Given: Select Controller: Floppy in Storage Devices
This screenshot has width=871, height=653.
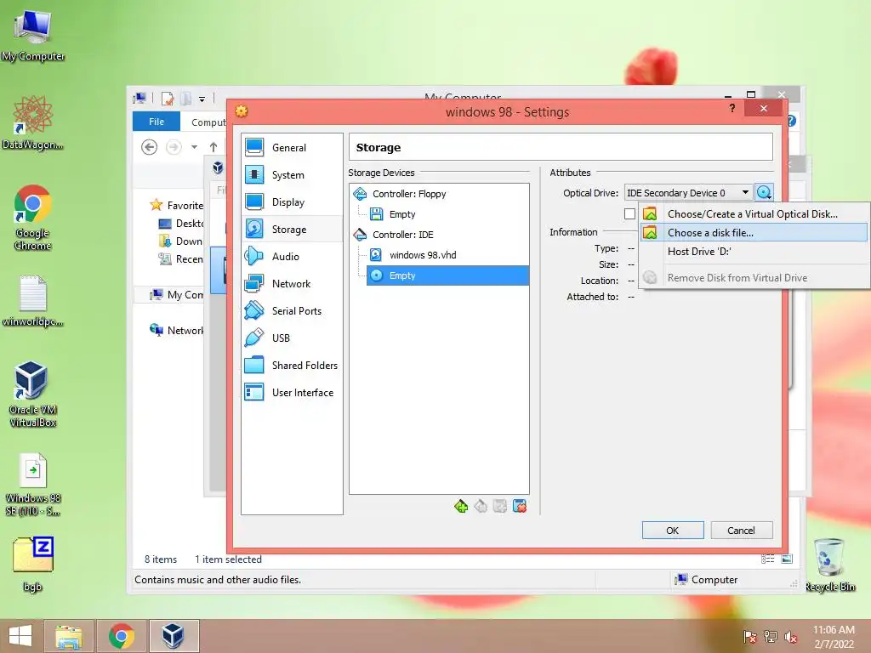Looking at the screenshot, I should pos(409,194).
